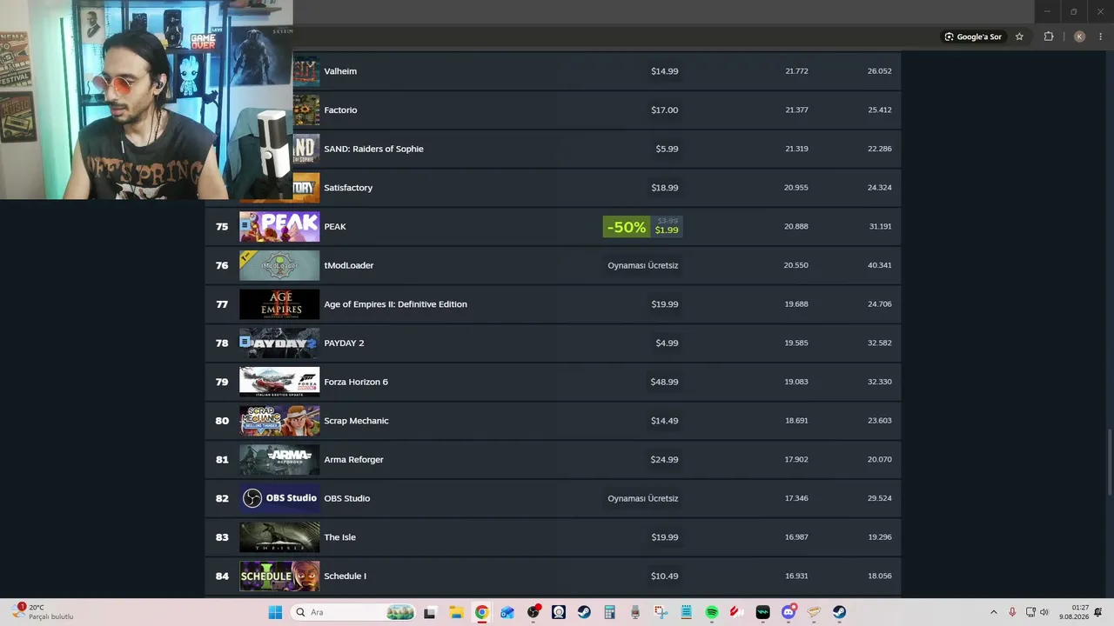Open the Chrome extensions puzzle icon
Screen dimensions: 1114x626
tap(1049, 37)
